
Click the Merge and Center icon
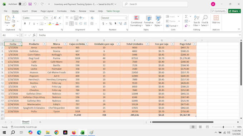[x=92, y=23]
